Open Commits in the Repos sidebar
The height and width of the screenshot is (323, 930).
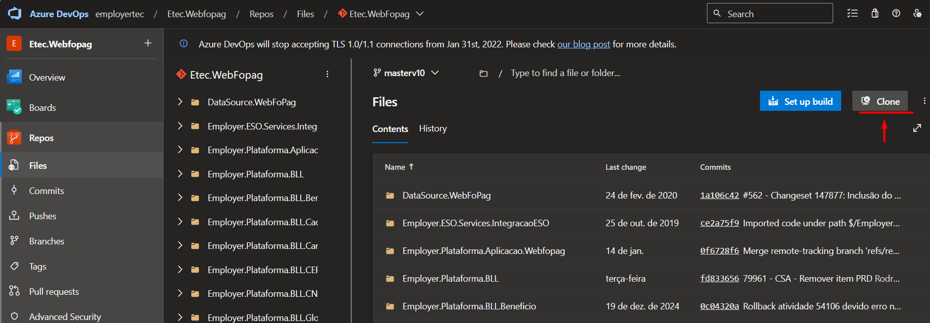click(46, 191)
